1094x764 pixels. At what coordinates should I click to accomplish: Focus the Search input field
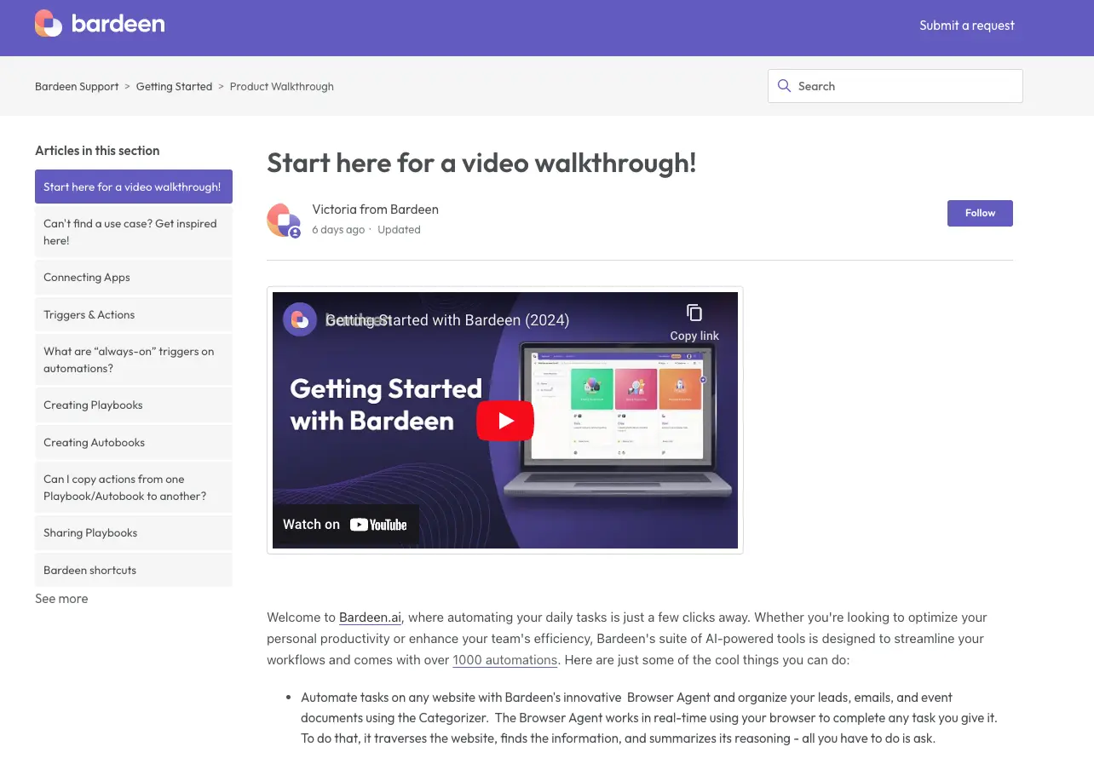[x=895, y=86]
